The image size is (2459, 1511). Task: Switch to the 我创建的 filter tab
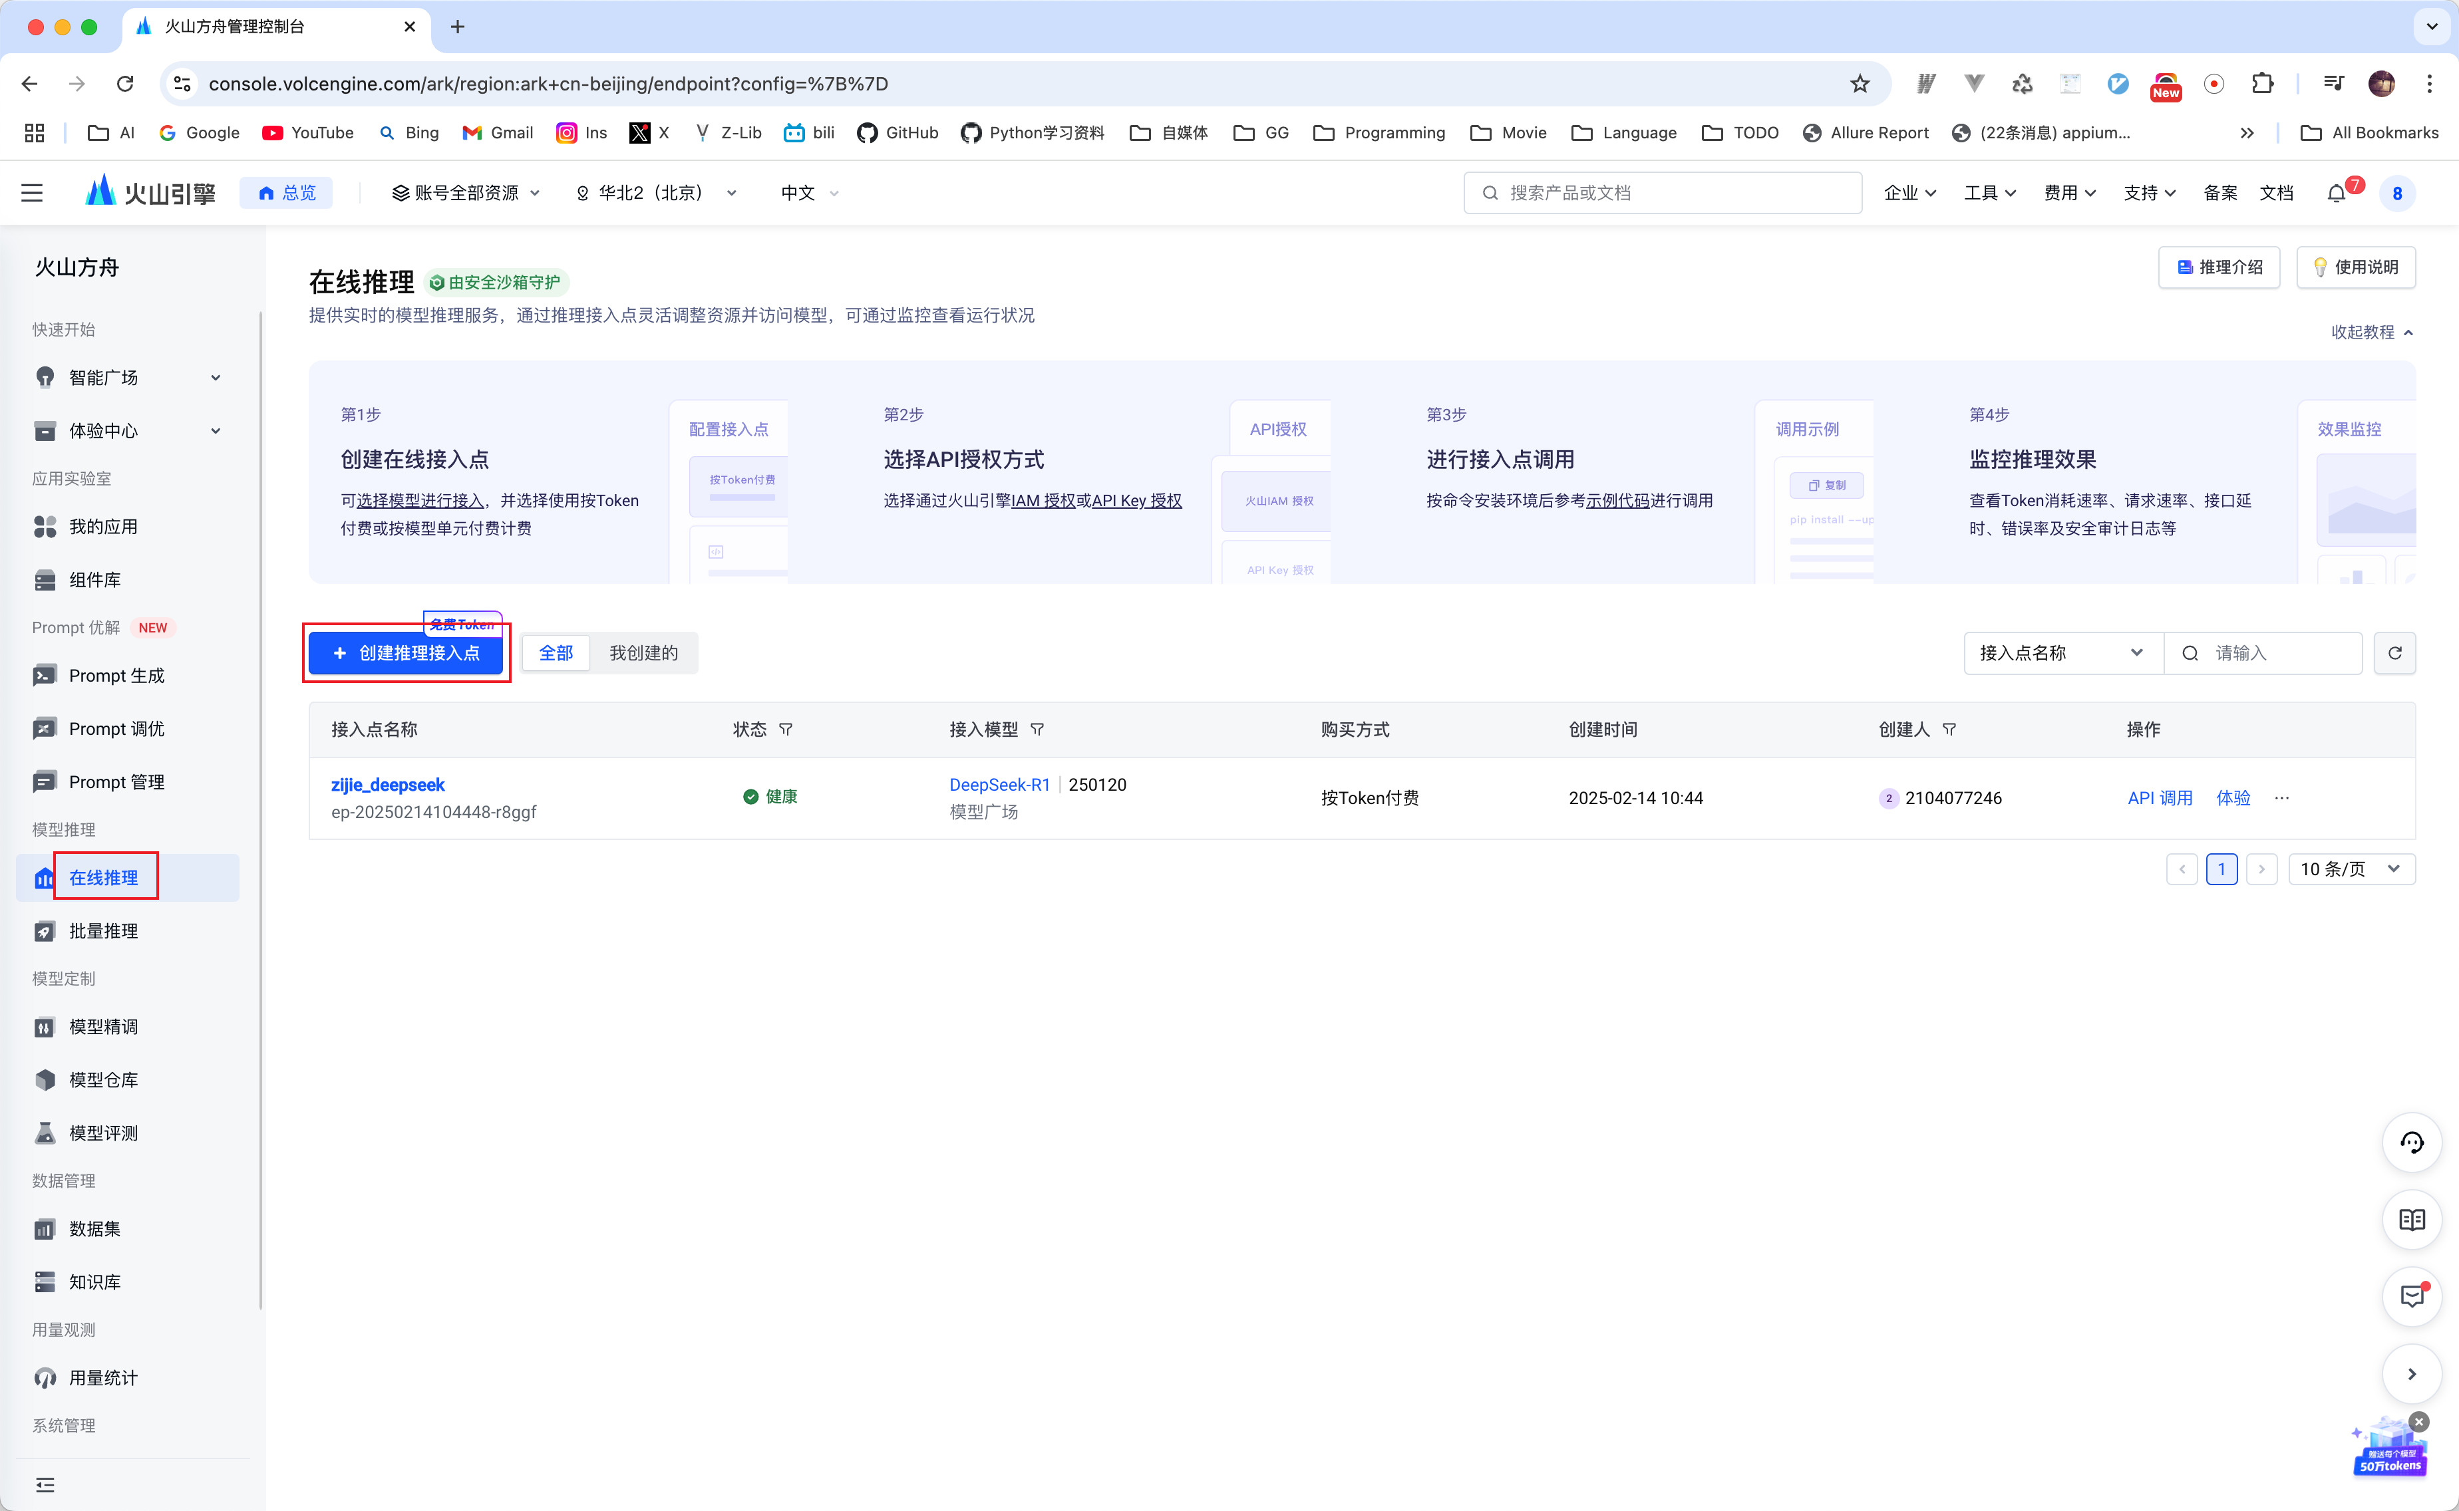(x=644, y=652)
